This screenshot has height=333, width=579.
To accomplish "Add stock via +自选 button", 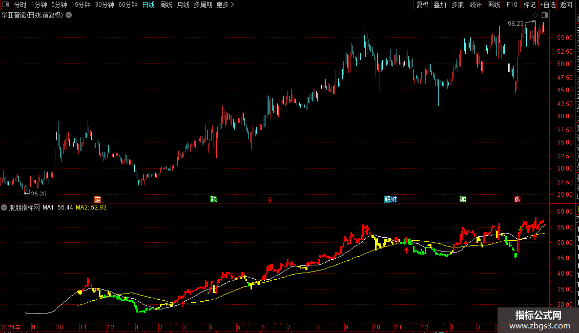I will coord(548,5).
